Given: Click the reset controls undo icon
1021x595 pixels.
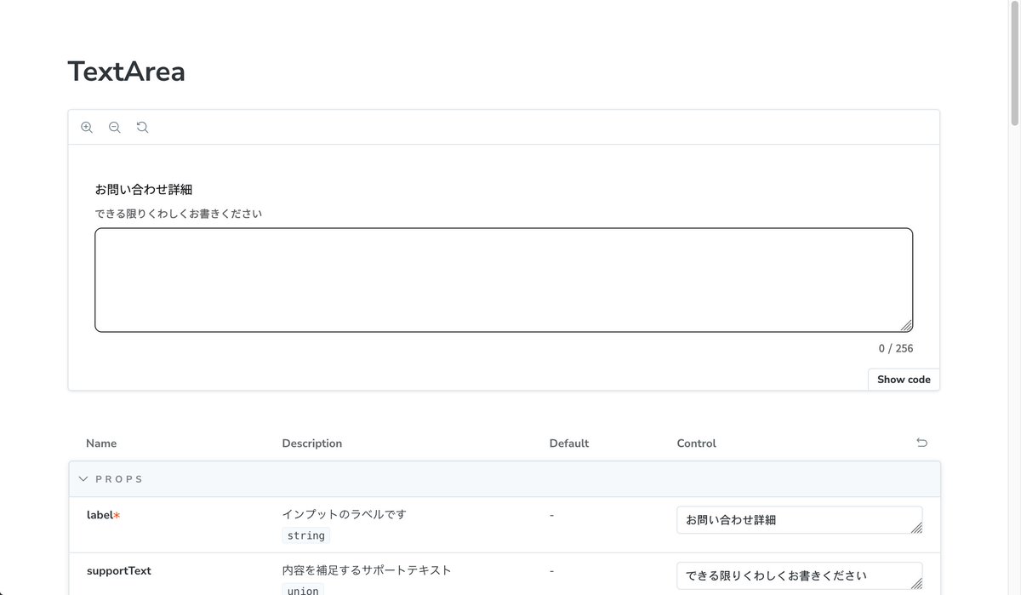Looking at the screenshot, I should (921, 443).
